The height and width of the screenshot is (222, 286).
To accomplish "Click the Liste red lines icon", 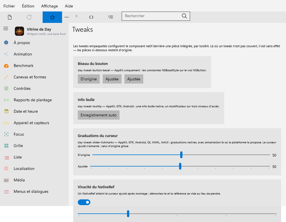I will 6,158.
